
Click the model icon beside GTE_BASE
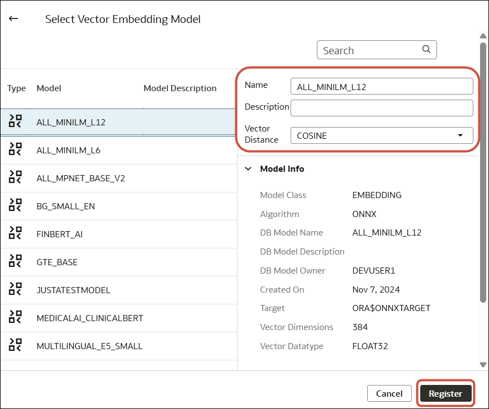click(x=15, y=262)
